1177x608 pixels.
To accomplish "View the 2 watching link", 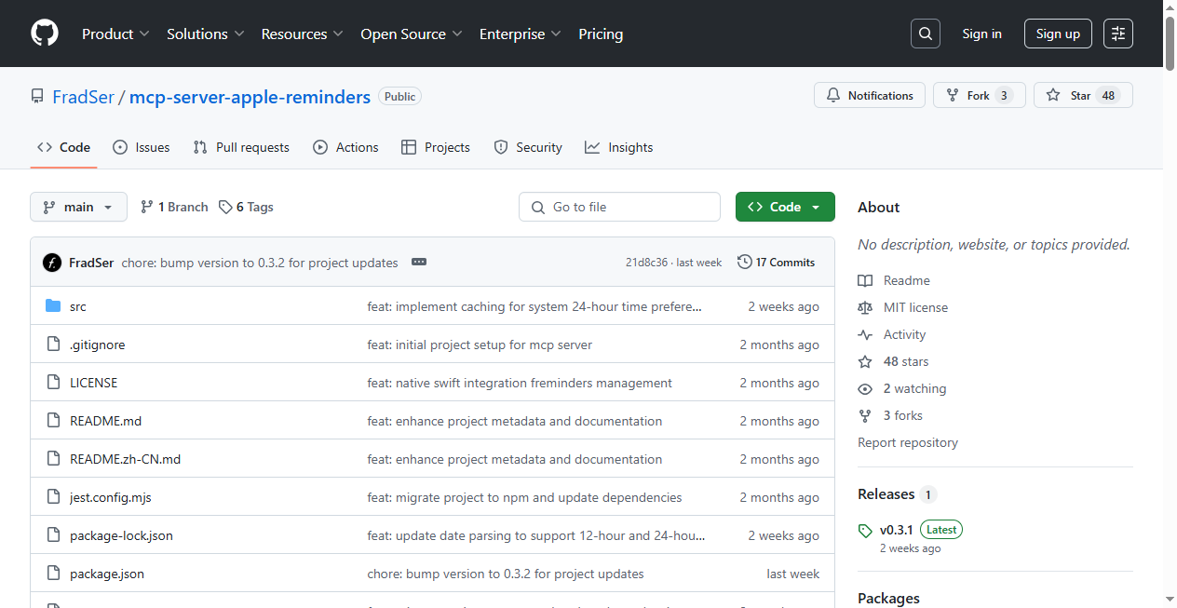I will (902, 388).
